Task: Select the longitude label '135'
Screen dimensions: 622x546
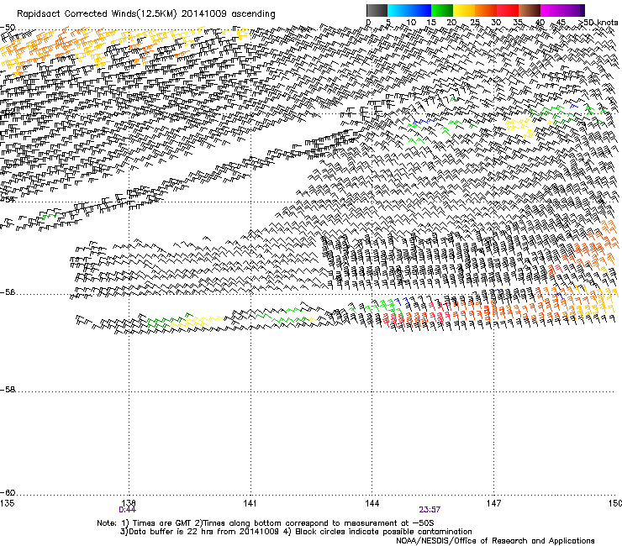Action: (x=7, y=503)
